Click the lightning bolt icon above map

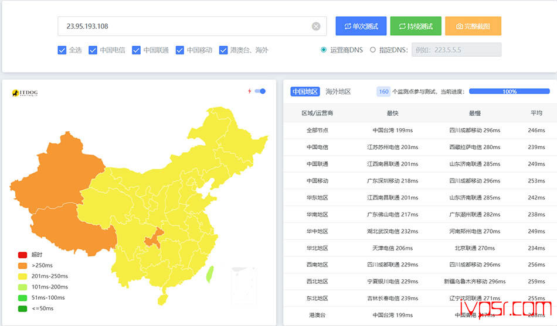249,91
